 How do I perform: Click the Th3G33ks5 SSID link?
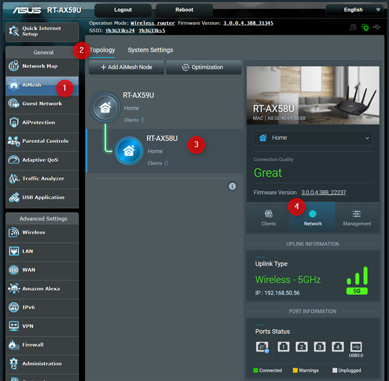click(x=152, y=31)
